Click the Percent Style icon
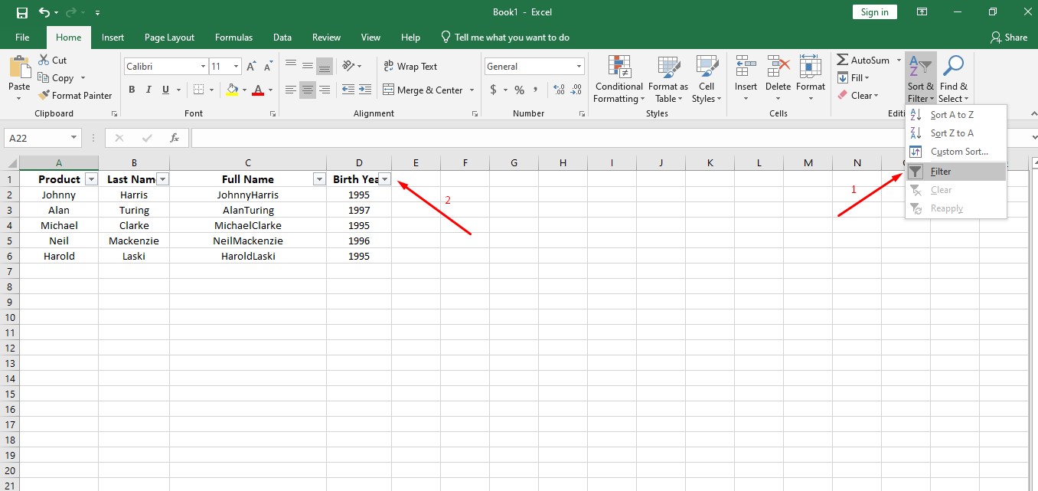Image resolution: width=1038 pixels, height=491 pixels. 517,90
